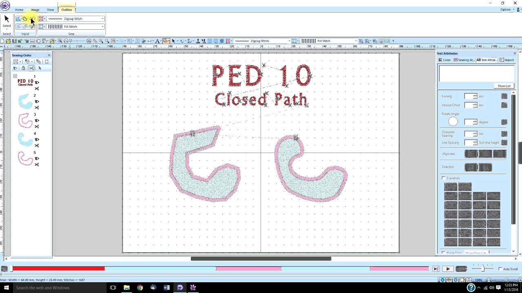Image resolution: width=522 pixels, height=293 pixels.
Task: Click the Save floppy disk icon
Action: [x=14, y=41]
